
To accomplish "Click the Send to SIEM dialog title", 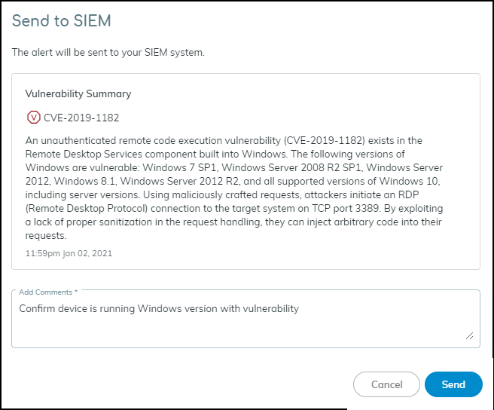I will click(62, 21).
